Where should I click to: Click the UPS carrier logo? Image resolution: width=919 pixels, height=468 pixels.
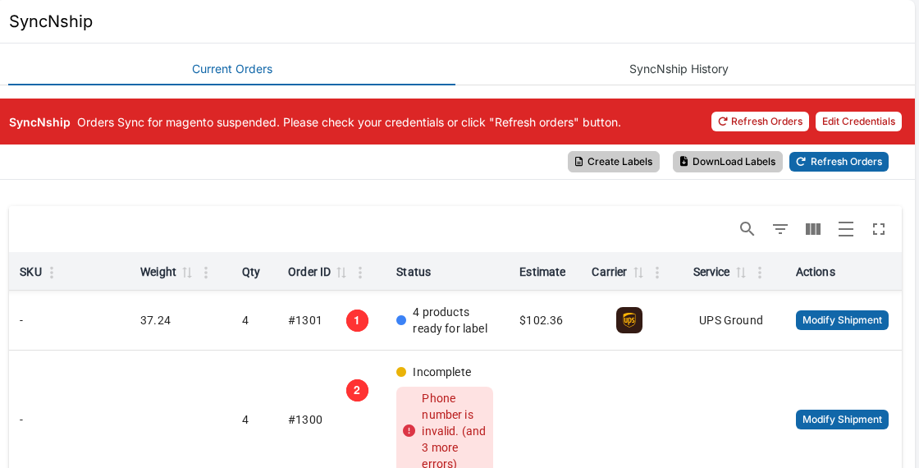tap(629, 320)
